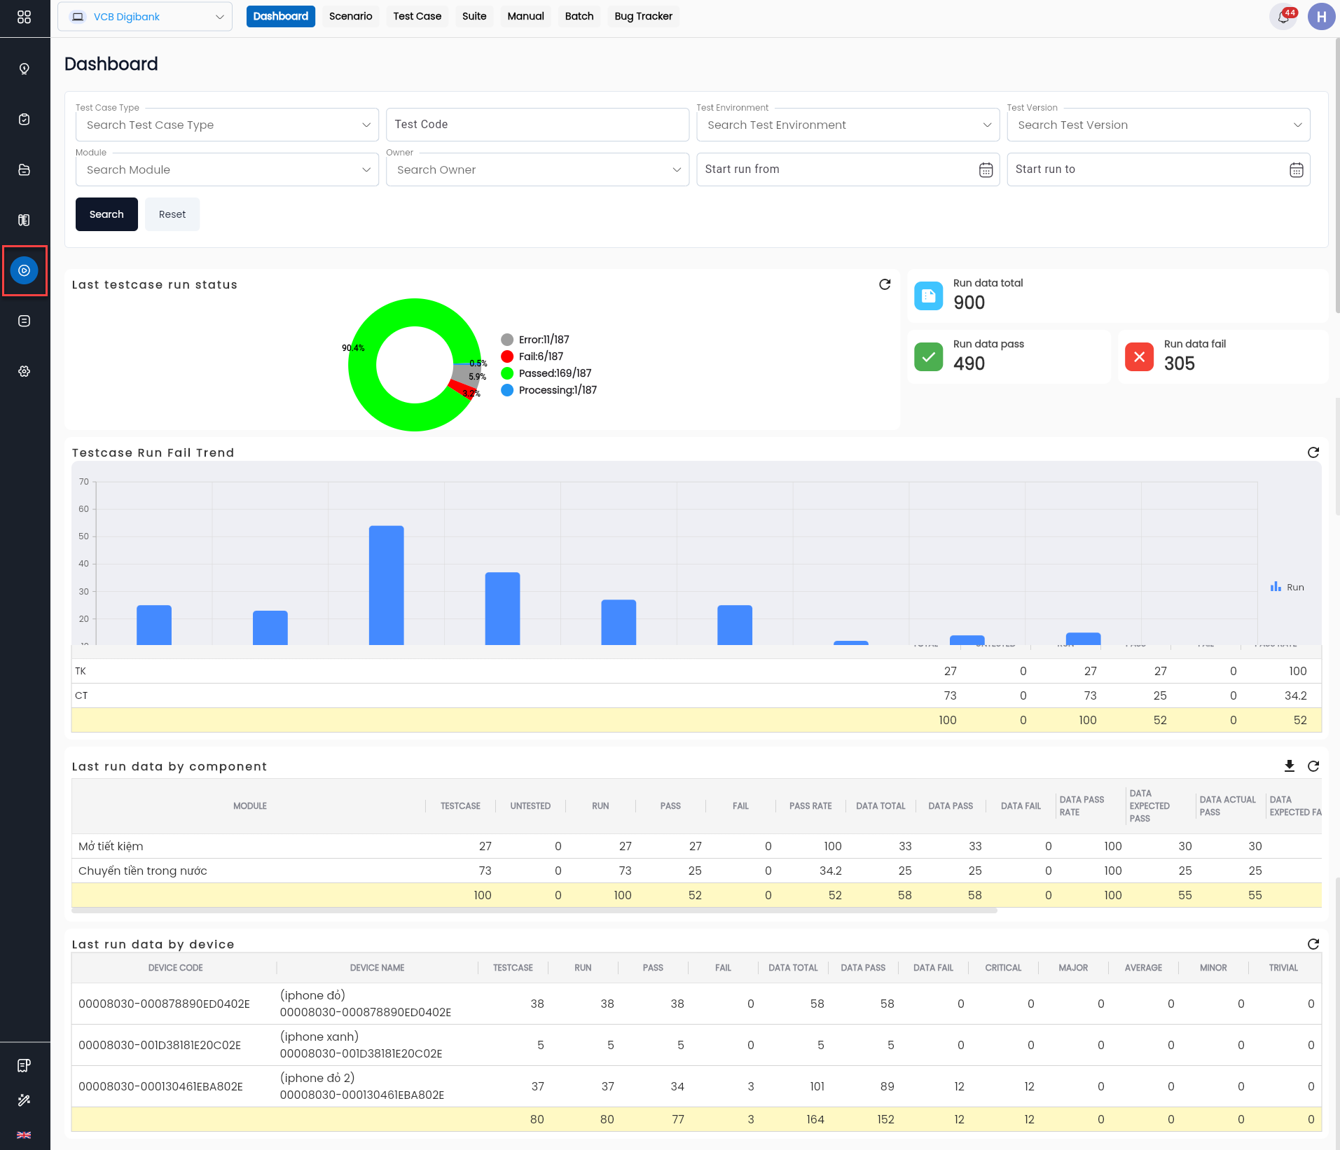This screenshot has height=1150, width=1340.
Task: Open notifications bell with 44 badge
Action: [1283, 16]
